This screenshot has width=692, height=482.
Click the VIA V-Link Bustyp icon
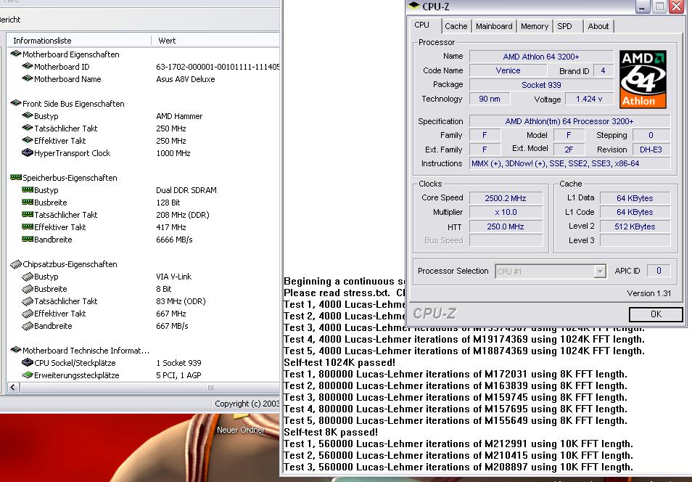tap(28, 277)
